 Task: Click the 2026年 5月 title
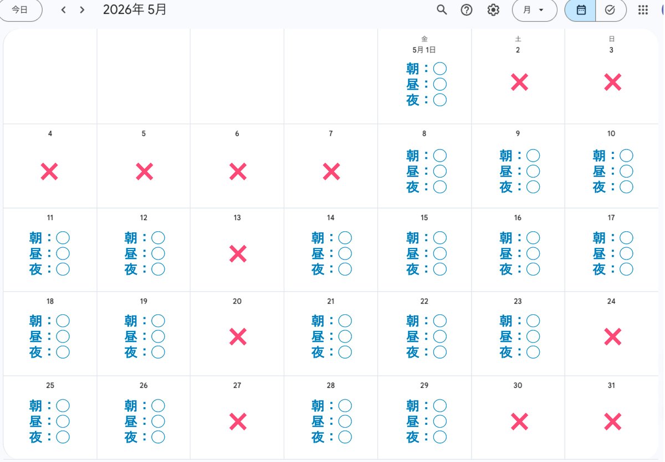(135, 10)
